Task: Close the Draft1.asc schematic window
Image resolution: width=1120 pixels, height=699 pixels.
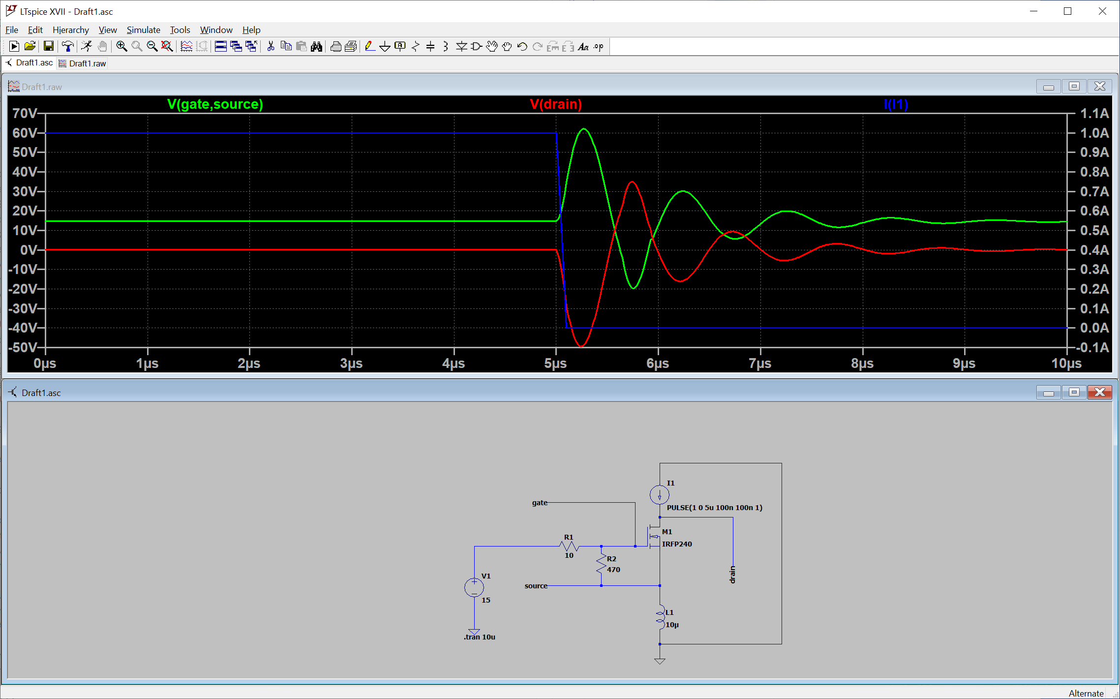Action: (x=1100, y=393)
